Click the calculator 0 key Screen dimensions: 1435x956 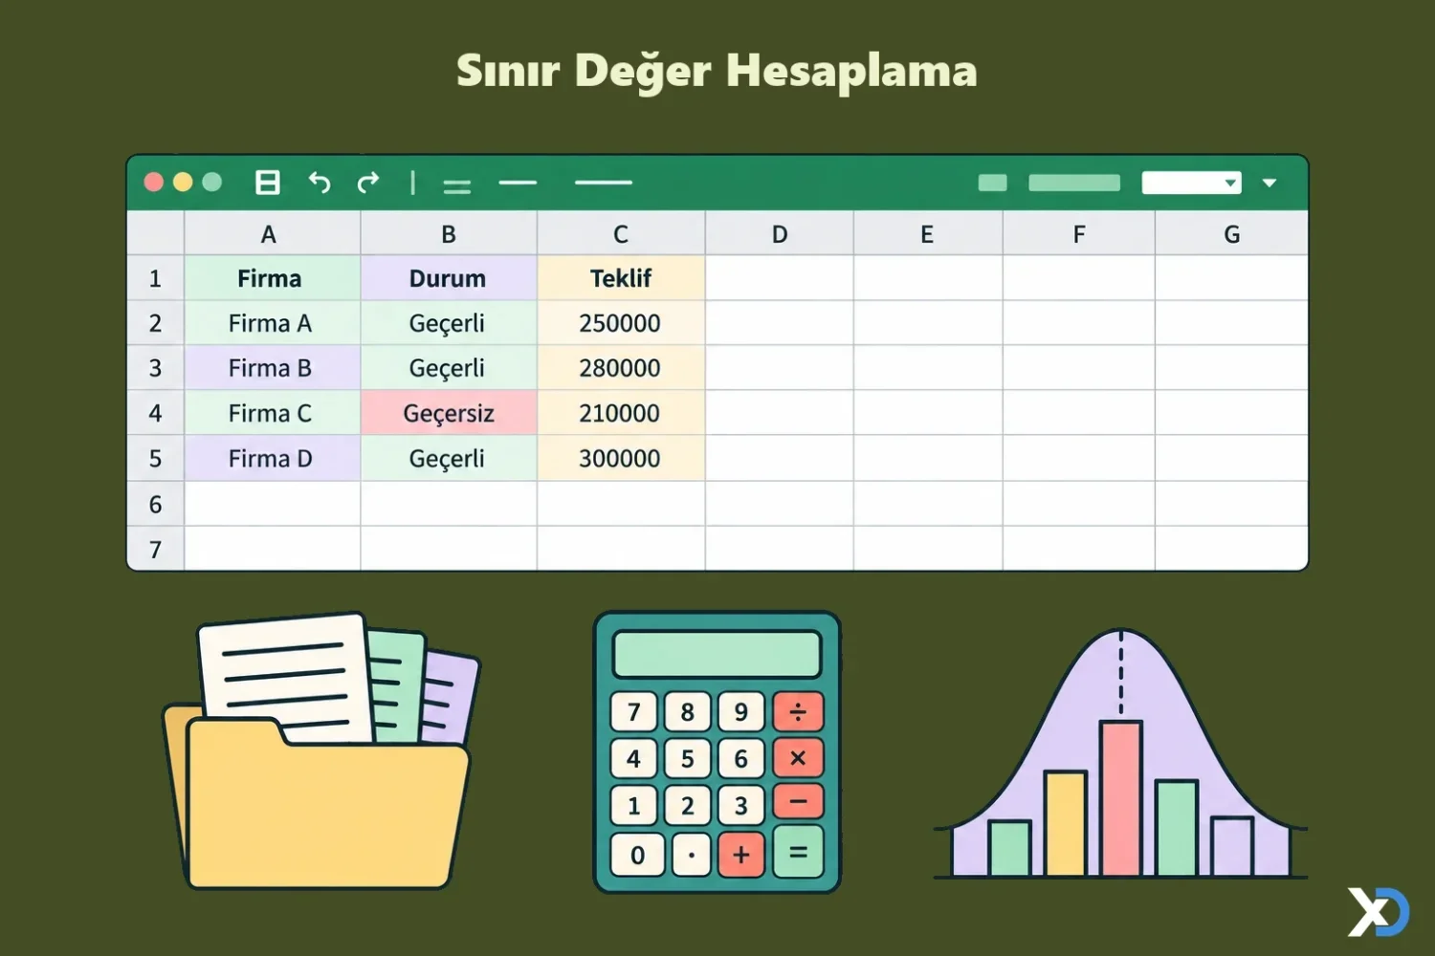tap(637, 855)
